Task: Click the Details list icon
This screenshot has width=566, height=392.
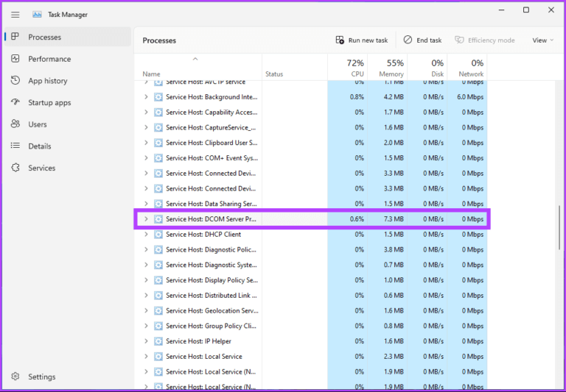Action: point(15,146)
